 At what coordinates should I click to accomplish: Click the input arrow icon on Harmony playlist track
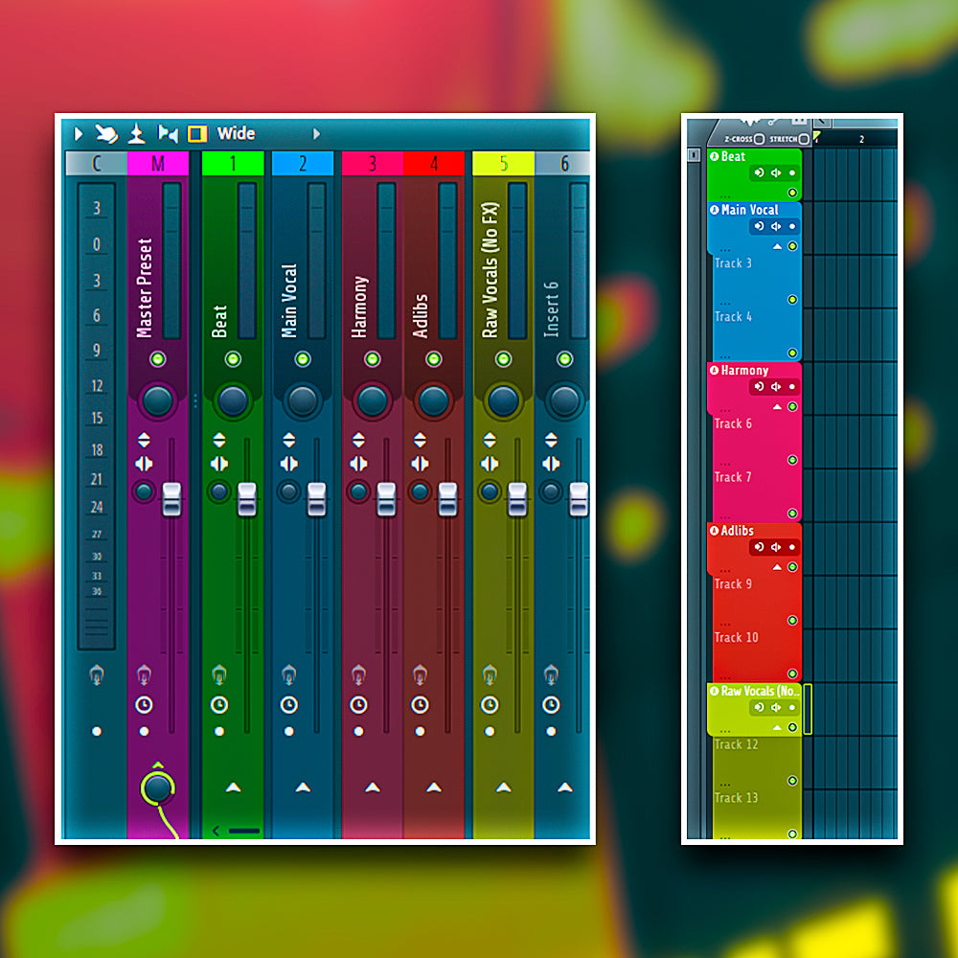click(x=759, y=387)
